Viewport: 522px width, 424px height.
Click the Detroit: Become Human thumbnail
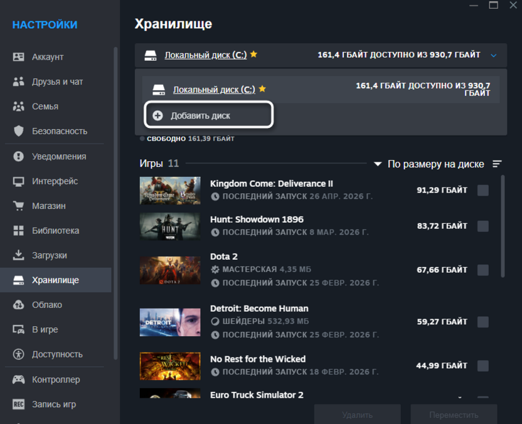tap(170, 322)
